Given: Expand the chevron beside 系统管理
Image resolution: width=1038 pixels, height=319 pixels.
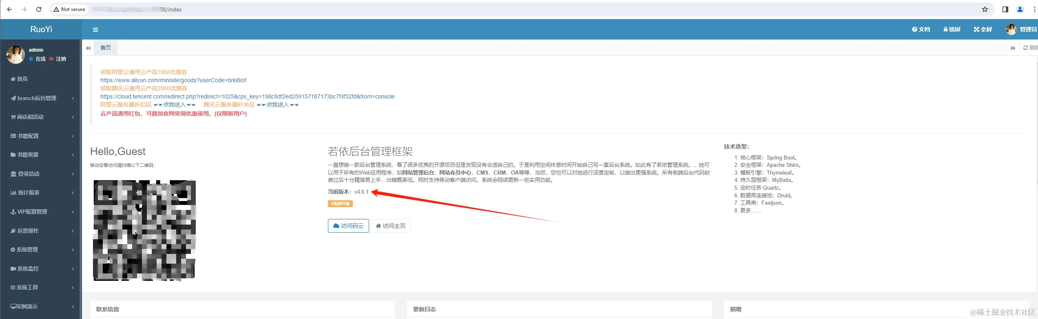Looking at the screenshot, I should [x=73, y=250].
